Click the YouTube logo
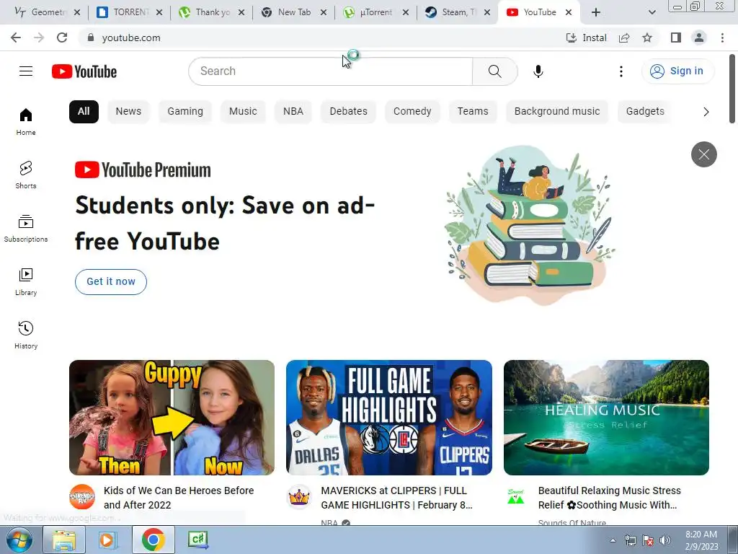This screenshot has width=738, height=554. pos(84,71)
